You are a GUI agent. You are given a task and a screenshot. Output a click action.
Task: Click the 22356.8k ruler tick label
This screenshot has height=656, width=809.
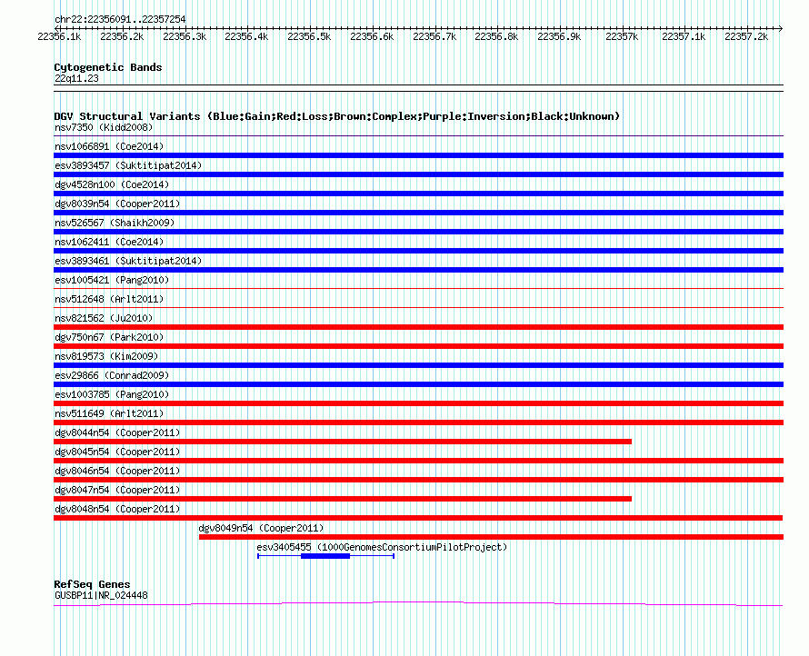click(x=496, y=36)
